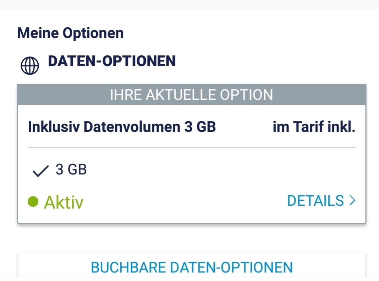Click the green Aktiv status label
379x281 pixels.
[x=64, y=202]
